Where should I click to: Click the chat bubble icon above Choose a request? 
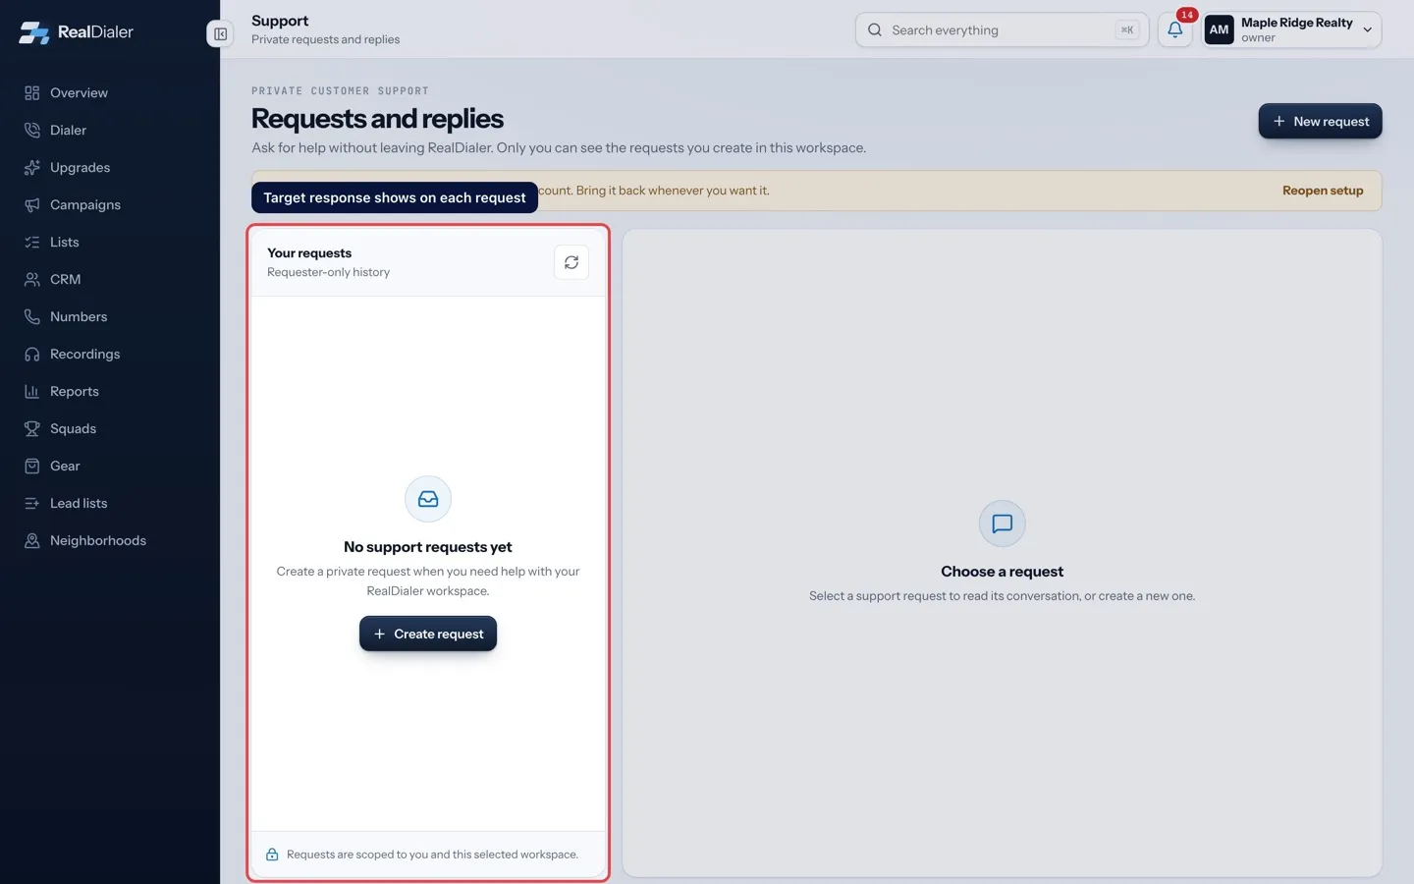[x=1003, y=524]
